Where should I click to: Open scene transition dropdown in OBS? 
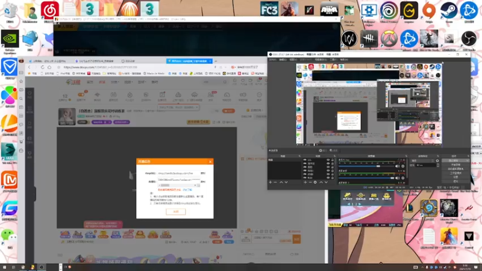coord(424,161)
